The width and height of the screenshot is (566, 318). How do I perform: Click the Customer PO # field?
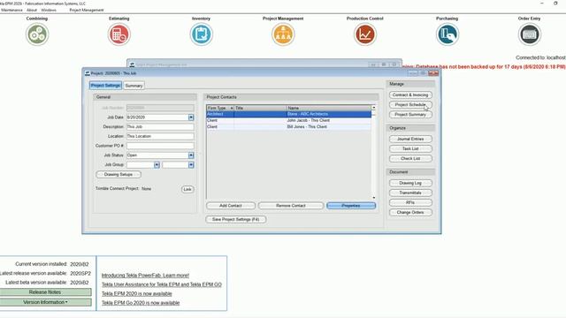(160, 146)
